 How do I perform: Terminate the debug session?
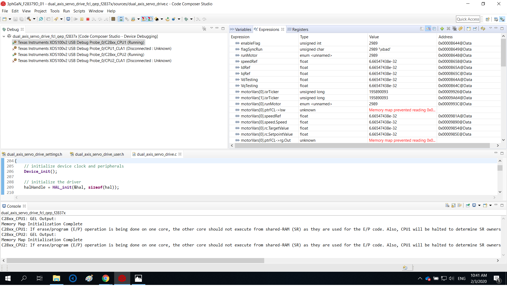pos(88,19)
